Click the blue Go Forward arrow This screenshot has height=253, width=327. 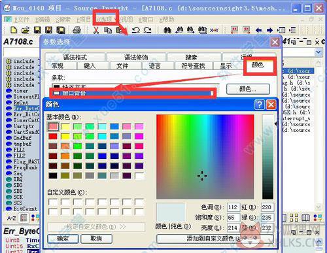pos(269,30)
